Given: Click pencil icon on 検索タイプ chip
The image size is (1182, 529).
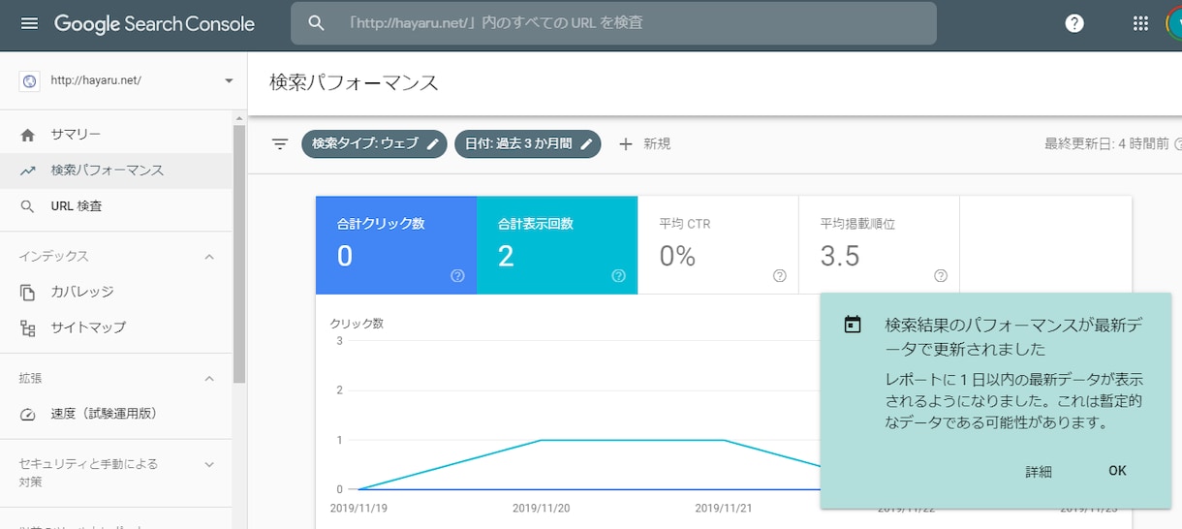Looking at the screenshot, I should pyautogui.click(x=432, y=143).
